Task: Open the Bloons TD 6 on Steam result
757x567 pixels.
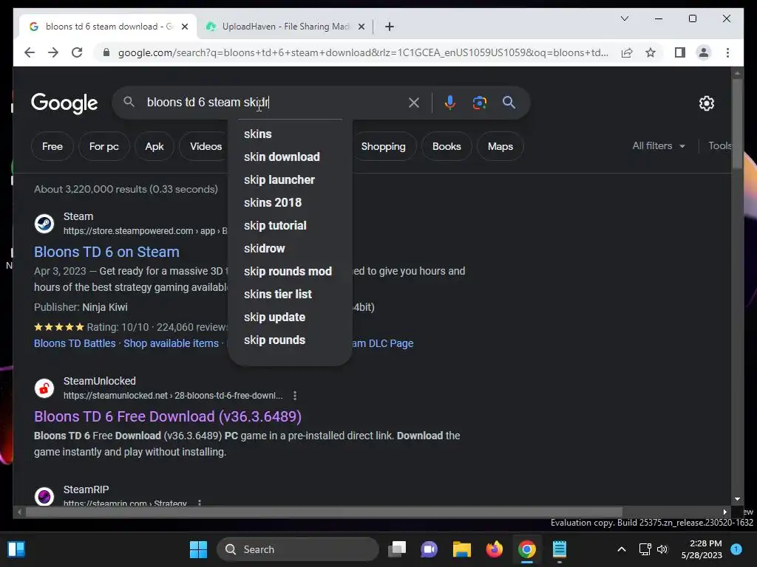Action: coord(106,252)
